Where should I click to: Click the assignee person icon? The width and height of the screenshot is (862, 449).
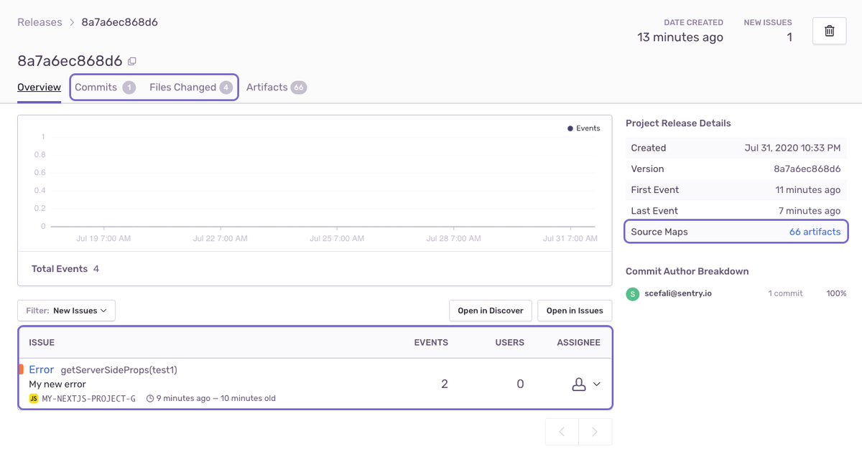(579, 384)
